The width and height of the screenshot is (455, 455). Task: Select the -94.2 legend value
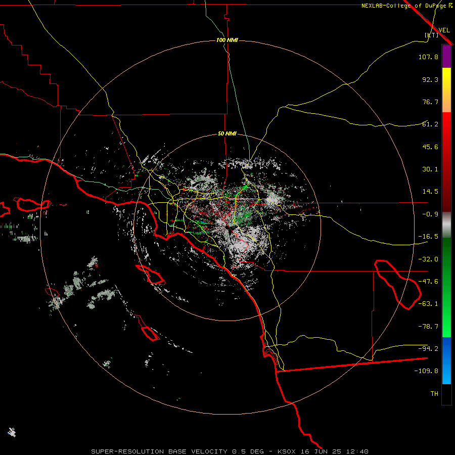click(428, 349)
